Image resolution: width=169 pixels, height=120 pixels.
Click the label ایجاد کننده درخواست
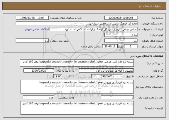151,29
